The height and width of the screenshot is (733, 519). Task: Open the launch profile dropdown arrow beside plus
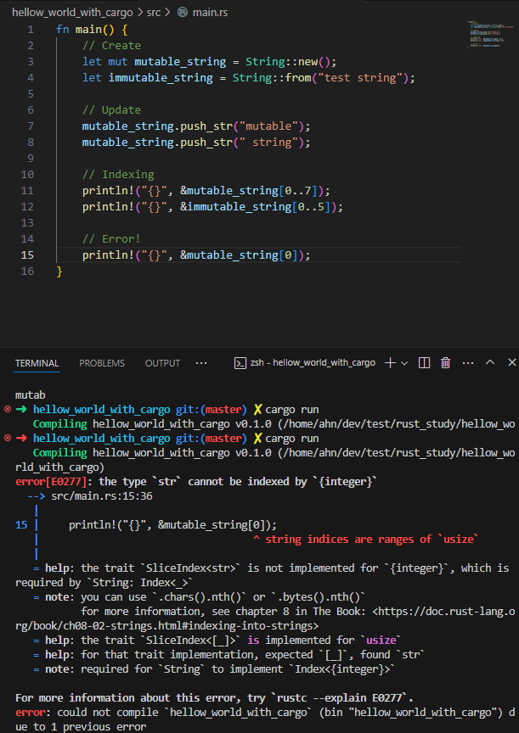tap(404, 363)
